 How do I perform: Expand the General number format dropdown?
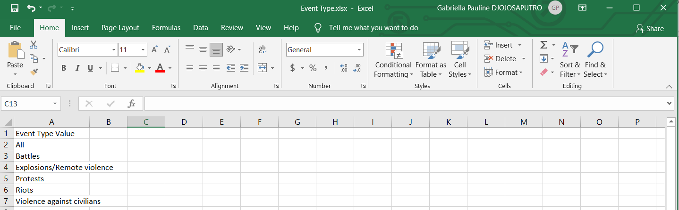point(359,50)
